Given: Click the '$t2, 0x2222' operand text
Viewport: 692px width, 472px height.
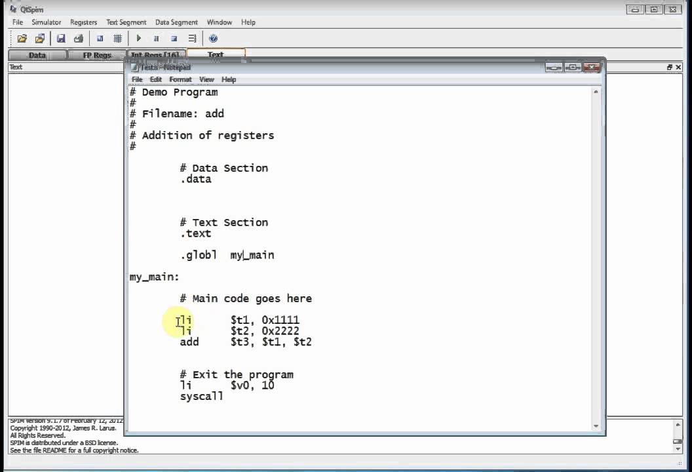Looking at the screenshot, I should [x=265, y=331].
